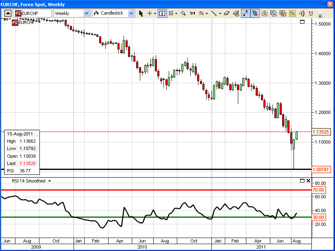335x251 pixels.
Task: Open the zoom magnifier tool
Action: tap(183, 13)
